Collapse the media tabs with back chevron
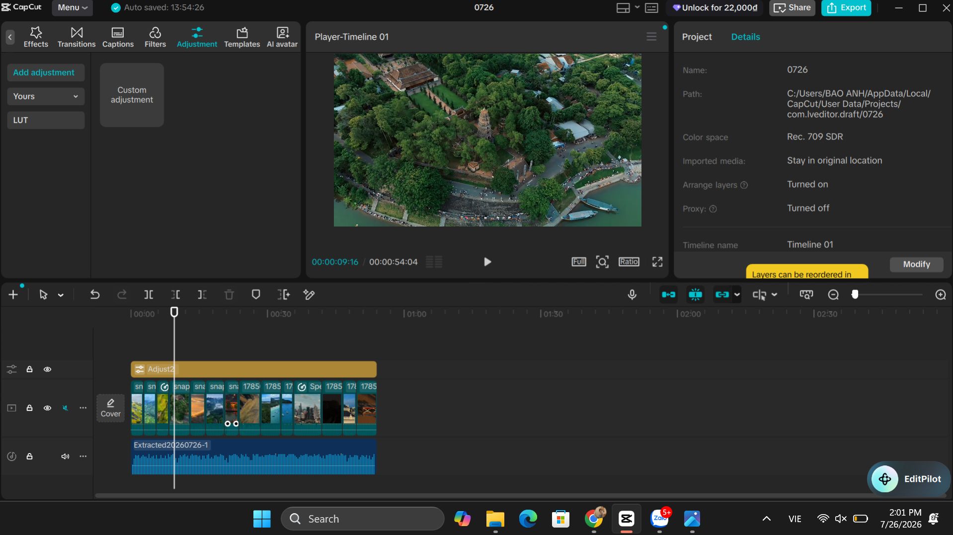The height and width of the screenshot is (535, 953). (x=10, y=37)
